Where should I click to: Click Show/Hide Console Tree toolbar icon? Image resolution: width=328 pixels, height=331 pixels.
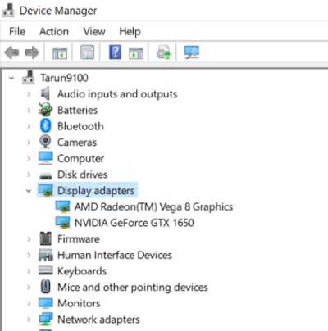(x=60, y=52)
